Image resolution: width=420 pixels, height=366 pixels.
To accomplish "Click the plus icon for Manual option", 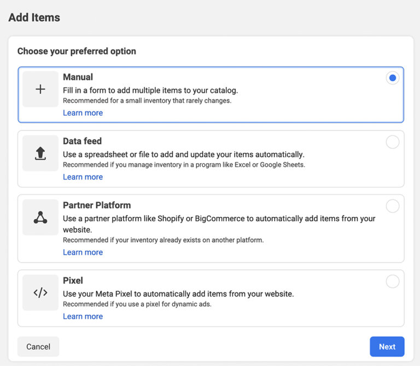I will pyautogui.click(x=40, y=89).
